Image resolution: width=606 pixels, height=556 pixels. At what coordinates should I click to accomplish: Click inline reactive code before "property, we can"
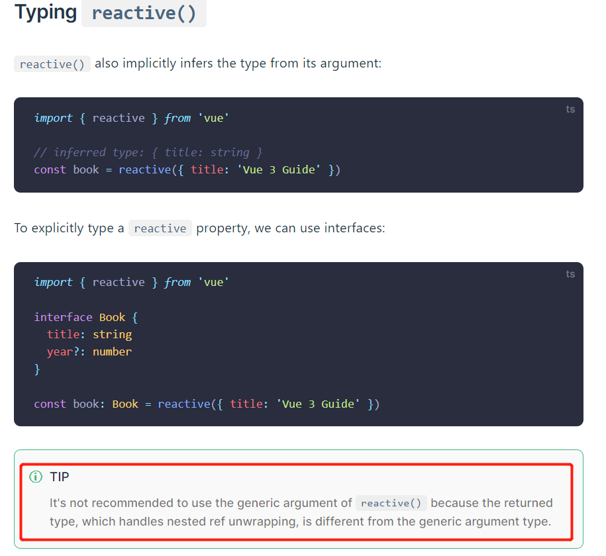[x=160, y=228]
